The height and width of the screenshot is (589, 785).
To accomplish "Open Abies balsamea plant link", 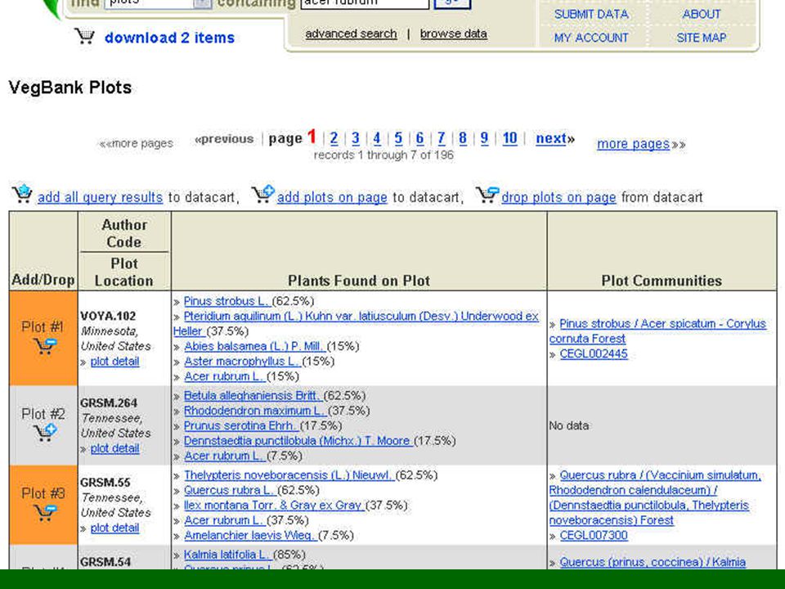I will coord(255,346).
